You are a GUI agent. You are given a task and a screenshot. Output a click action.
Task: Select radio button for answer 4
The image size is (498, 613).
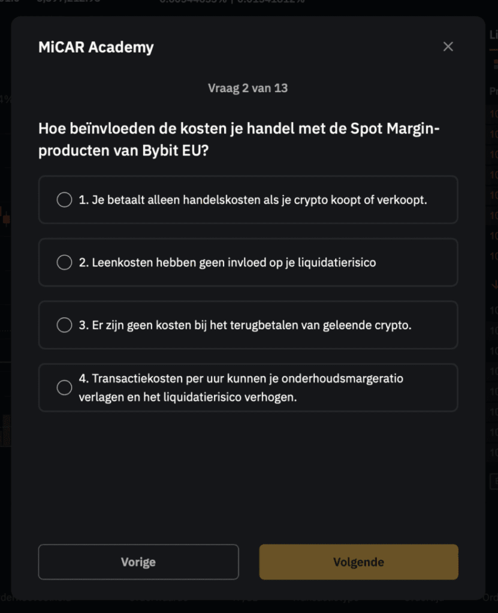[x=64, y=388]
